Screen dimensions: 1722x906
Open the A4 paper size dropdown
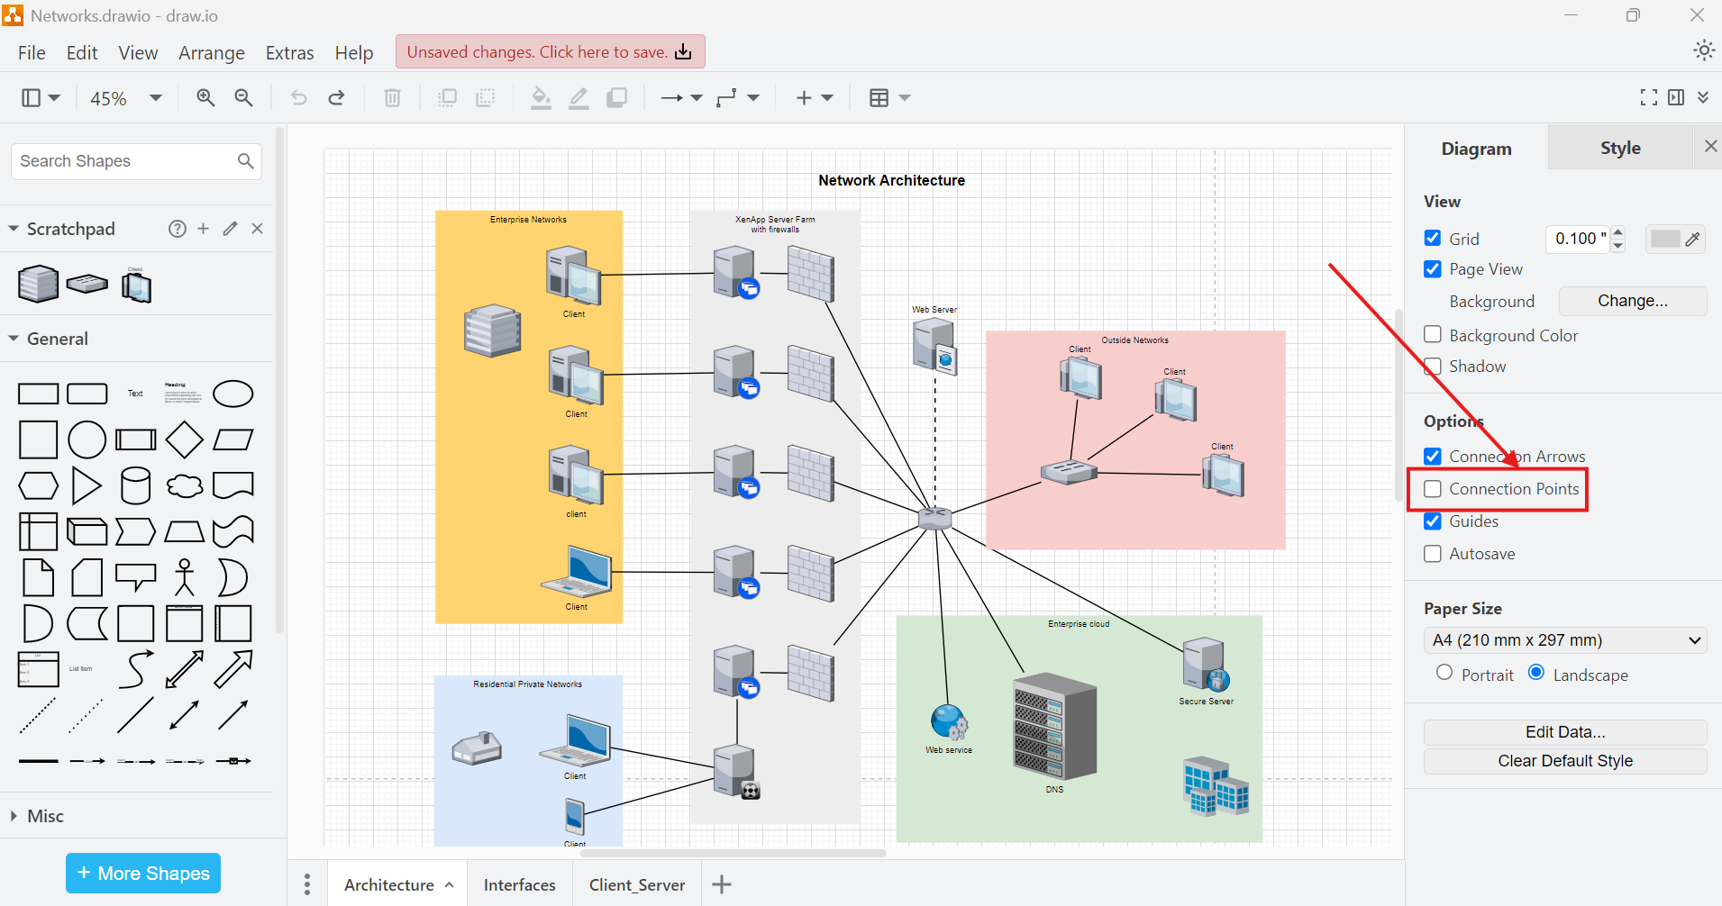point(1564,640)
